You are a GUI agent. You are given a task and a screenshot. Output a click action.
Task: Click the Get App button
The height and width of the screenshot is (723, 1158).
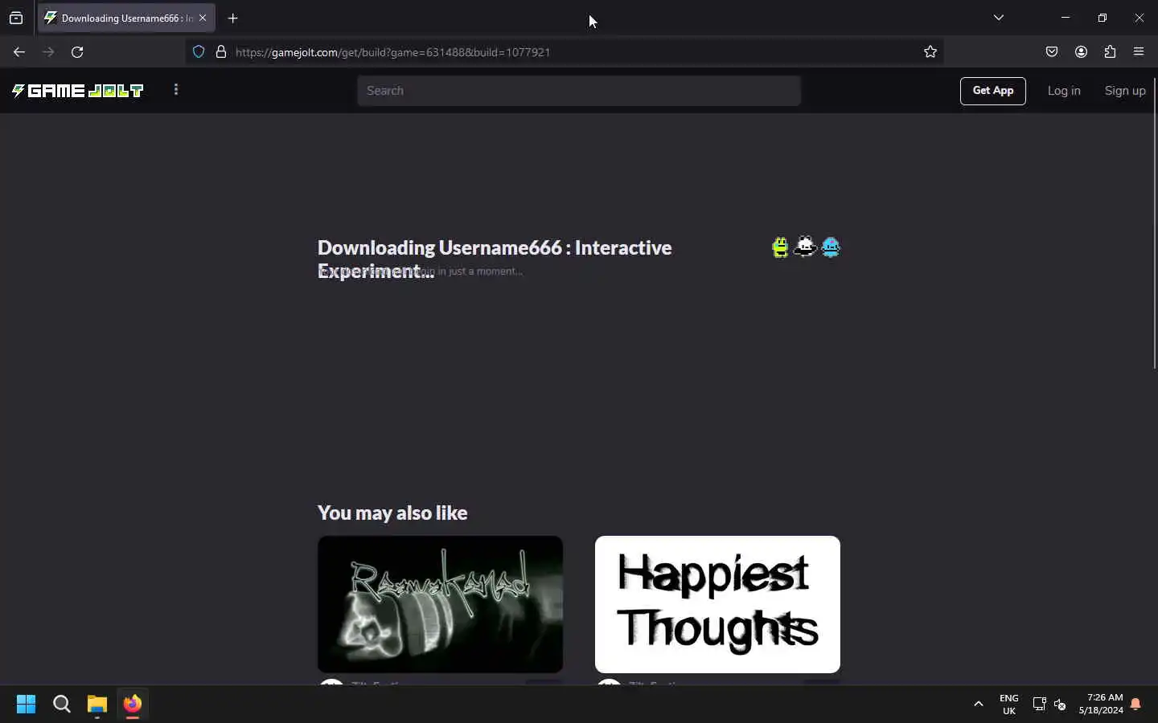click(992, 91)
